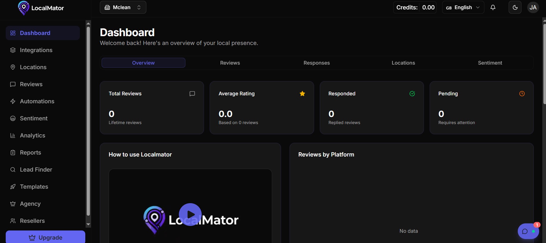Open the chat support widget bubble
The width and height of the screenshot is (546, 243).
click(x=528, y=231)
